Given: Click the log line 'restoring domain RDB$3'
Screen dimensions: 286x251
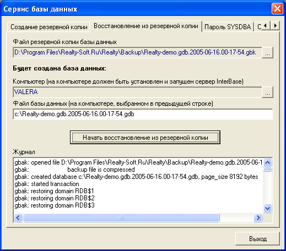Looking at the screenshot, I should coord(55,205).
